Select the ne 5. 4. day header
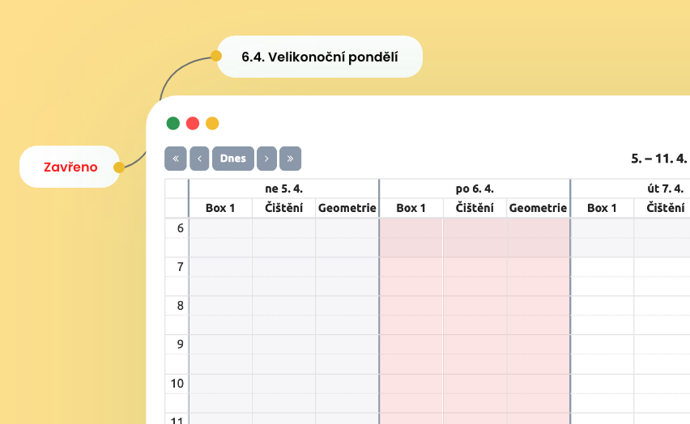Screen dimensions: 690x424 (x=283, y=189)
